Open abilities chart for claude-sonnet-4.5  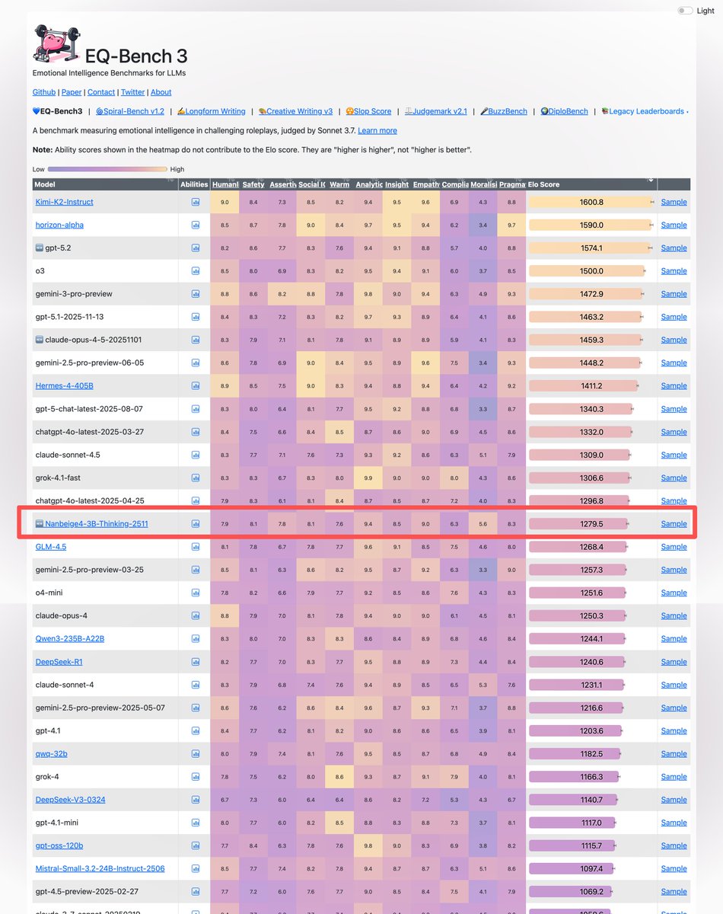pyautogui.click(x=196, y=455)
